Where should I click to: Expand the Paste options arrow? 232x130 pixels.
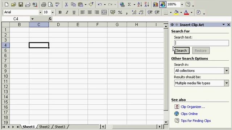(86, 5)
